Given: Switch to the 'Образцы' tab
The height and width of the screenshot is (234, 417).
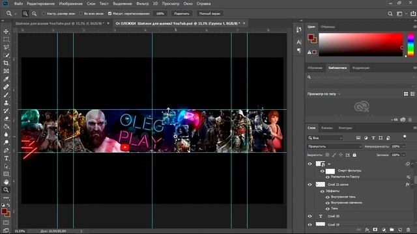Looking at the screenshot, I should pos(328,27).
